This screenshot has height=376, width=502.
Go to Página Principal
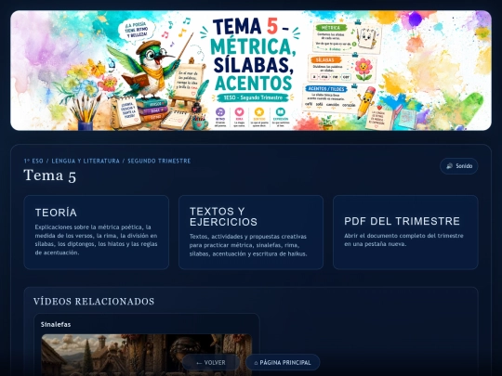(283, 363)
